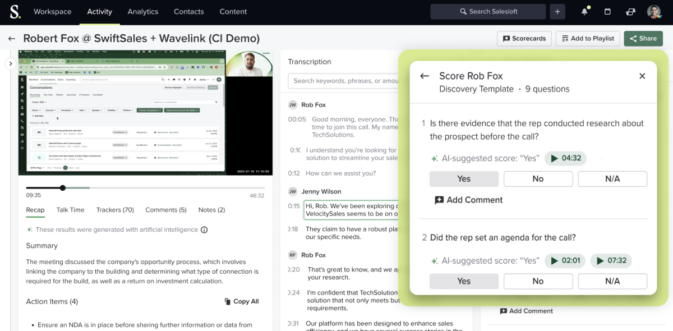Viewport: 673px width, 331px height.
Task: Select the Recap tab
Action: tap(35, 210)
